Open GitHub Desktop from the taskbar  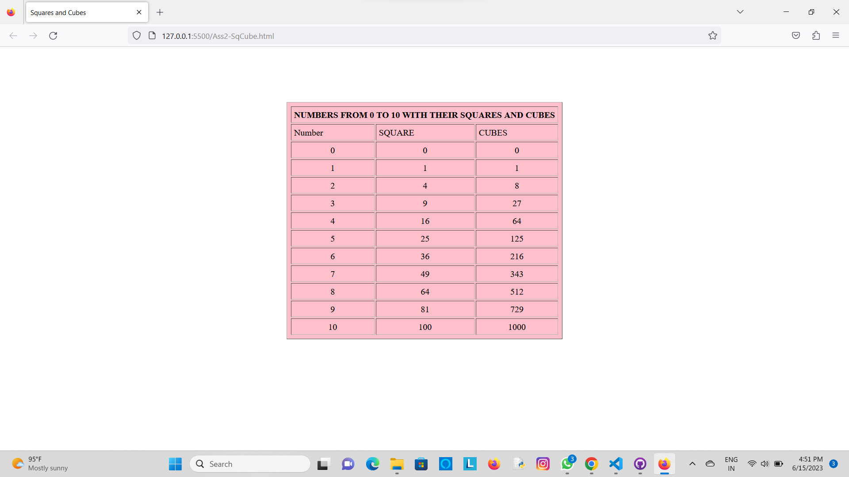(640, 464)
